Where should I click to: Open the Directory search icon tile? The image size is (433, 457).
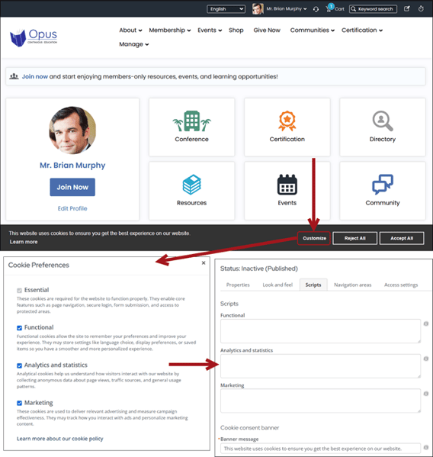point(383,121)
